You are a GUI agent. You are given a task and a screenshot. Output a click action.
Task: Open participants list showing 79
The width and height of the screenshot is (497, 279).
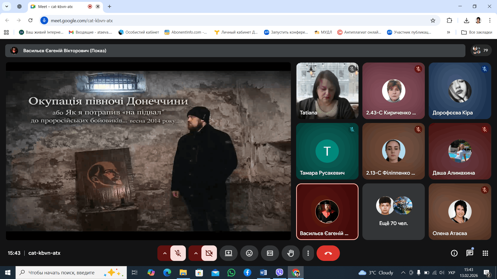(x=481, y=50)
